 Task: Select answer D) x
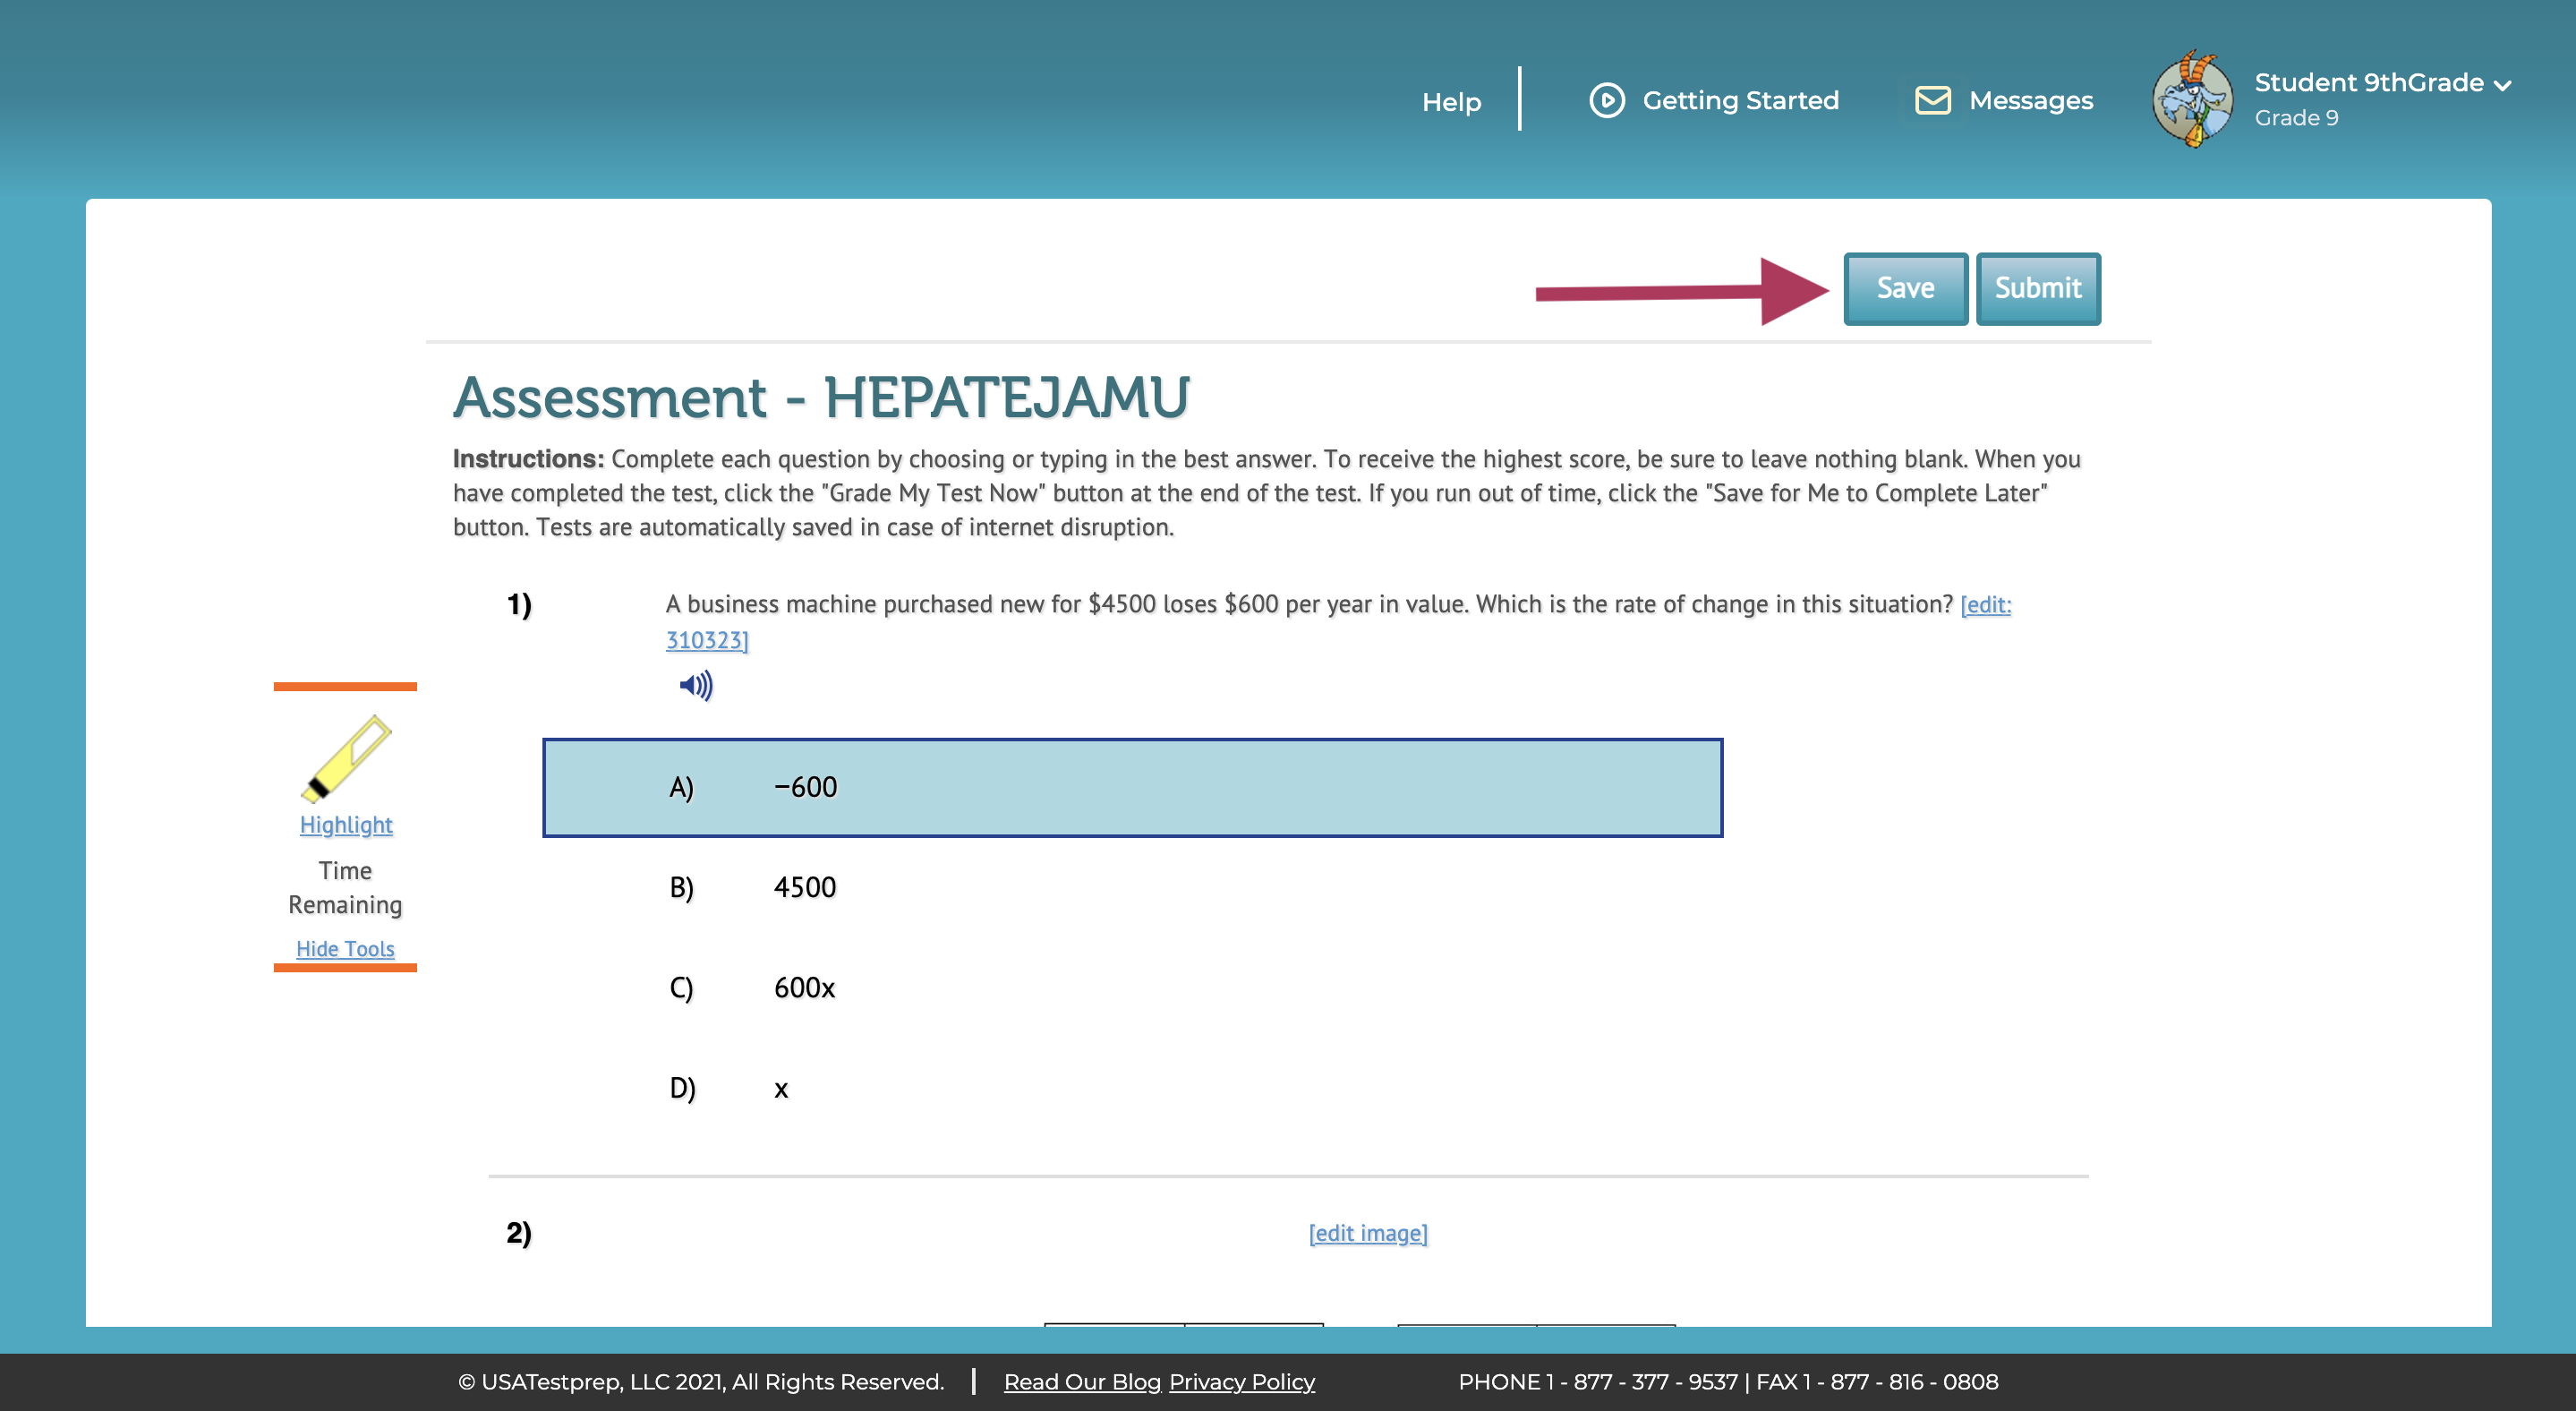[781, 1089]
